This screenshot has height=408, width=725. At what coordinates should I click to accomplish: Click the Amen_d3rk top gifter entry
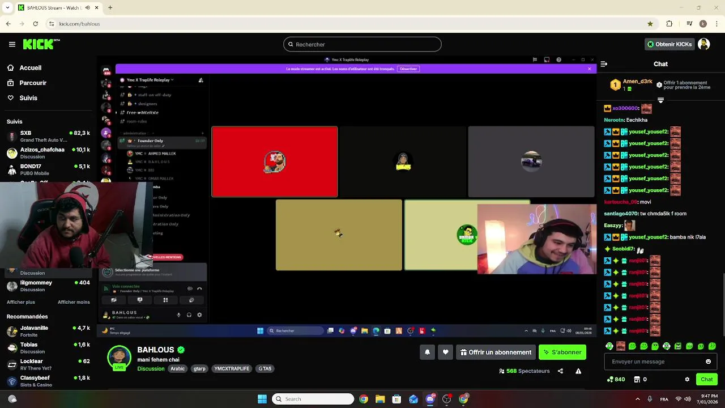pos(631,85)
